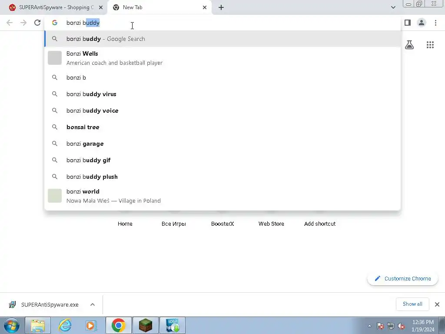Show hidden tray icons arrow
Screen dimensions: 445x334
coord(369,326)
